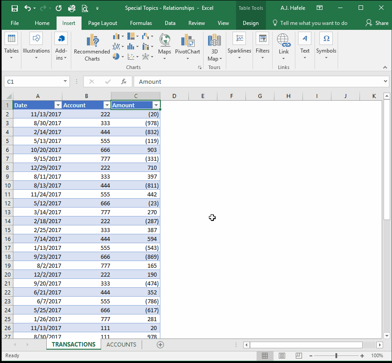
Task: Insert a scatter or bubble chart
Action: 133,57
